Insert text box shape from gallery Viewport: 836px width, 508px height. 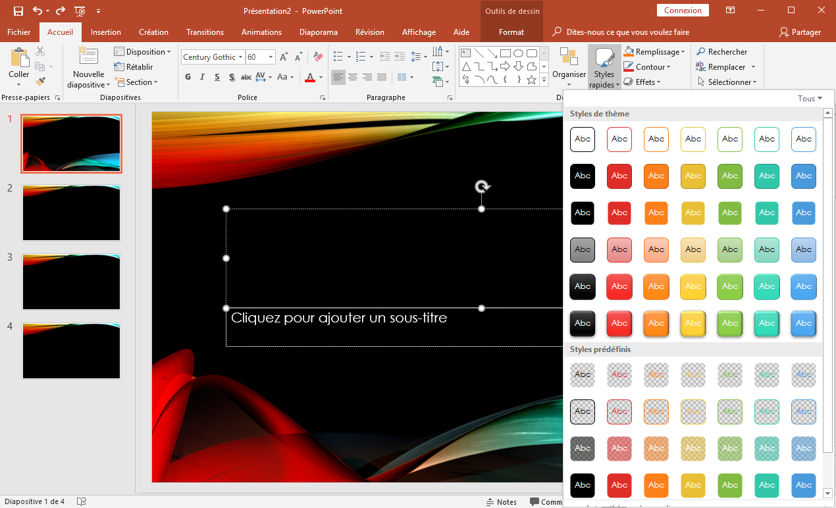tap(465, 53)
